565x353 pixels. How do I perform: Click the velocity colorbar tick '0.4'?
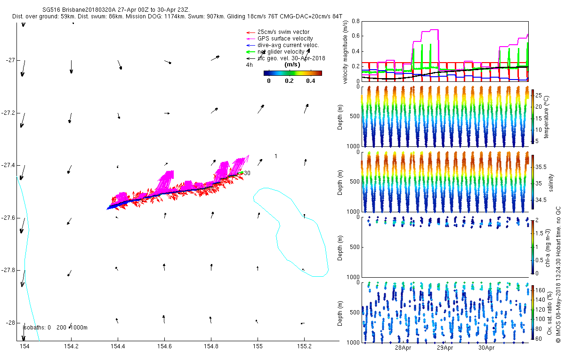310,80
